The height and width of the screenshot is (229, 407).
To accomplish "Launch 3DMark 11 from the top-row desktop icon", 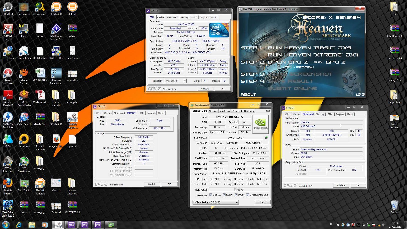I will coord(56,8).
